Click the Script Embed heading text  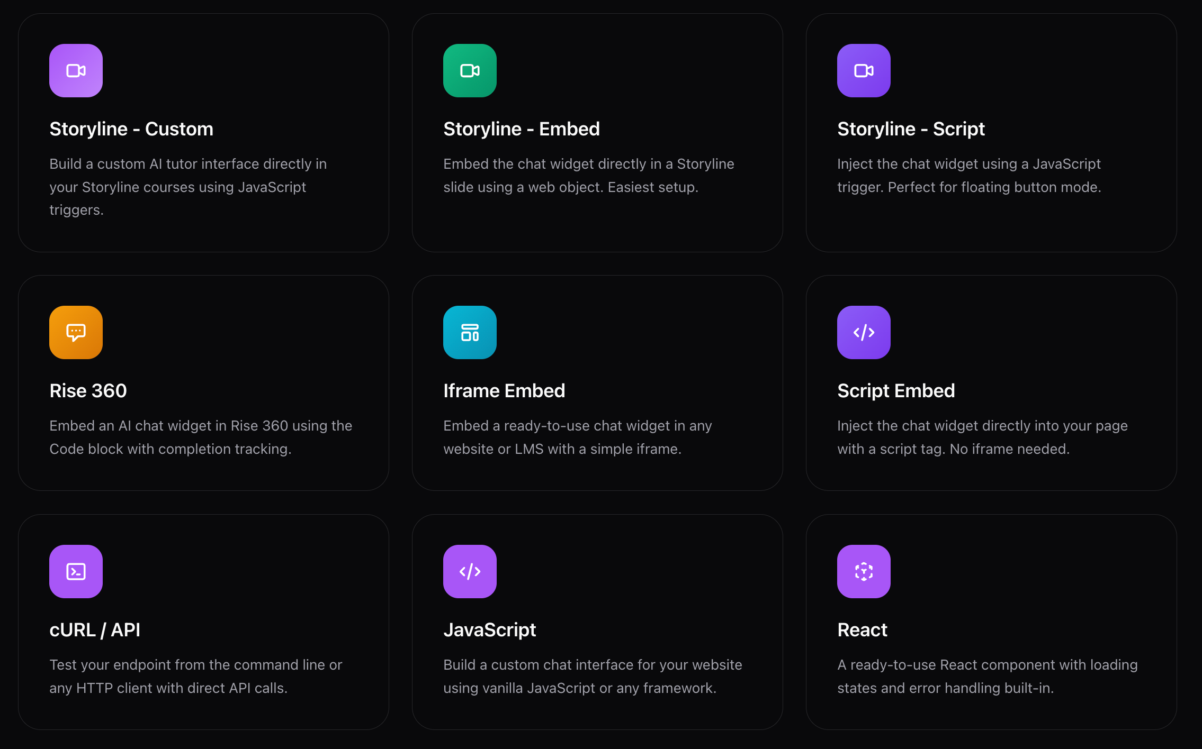(x=896, y=390)
